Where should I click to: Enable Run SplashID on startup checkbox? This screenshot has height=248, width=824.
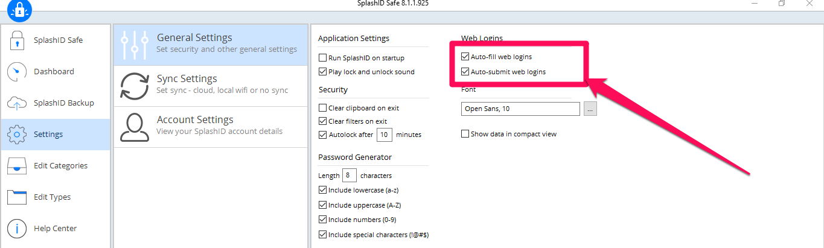point(322,58)
